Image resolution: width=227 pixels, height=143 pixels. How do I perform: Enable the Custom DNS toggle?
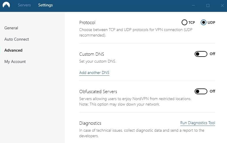click(201, 54)
